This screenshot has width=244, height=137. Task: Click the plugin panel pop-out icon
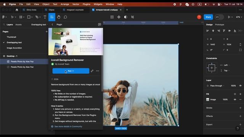(x=100, y=24)
